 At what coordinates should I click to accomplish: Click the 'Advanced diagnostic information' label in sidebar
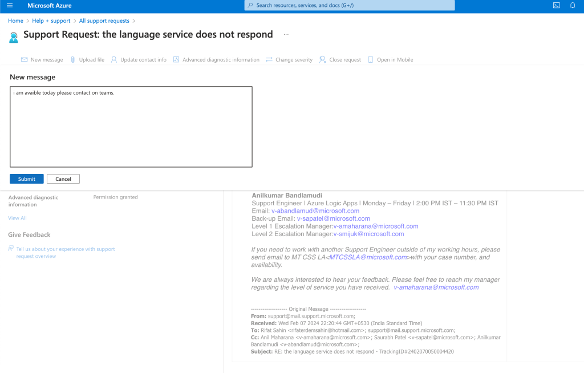point(33,201)
